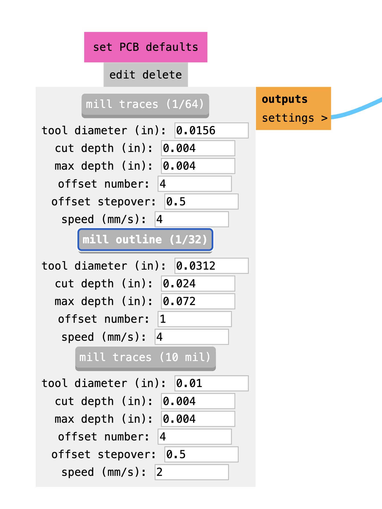This screenshot has height=509, width=382.
Task: Edit cut depth field under mill traces (1/64)
Action: [x=198, y=148]
